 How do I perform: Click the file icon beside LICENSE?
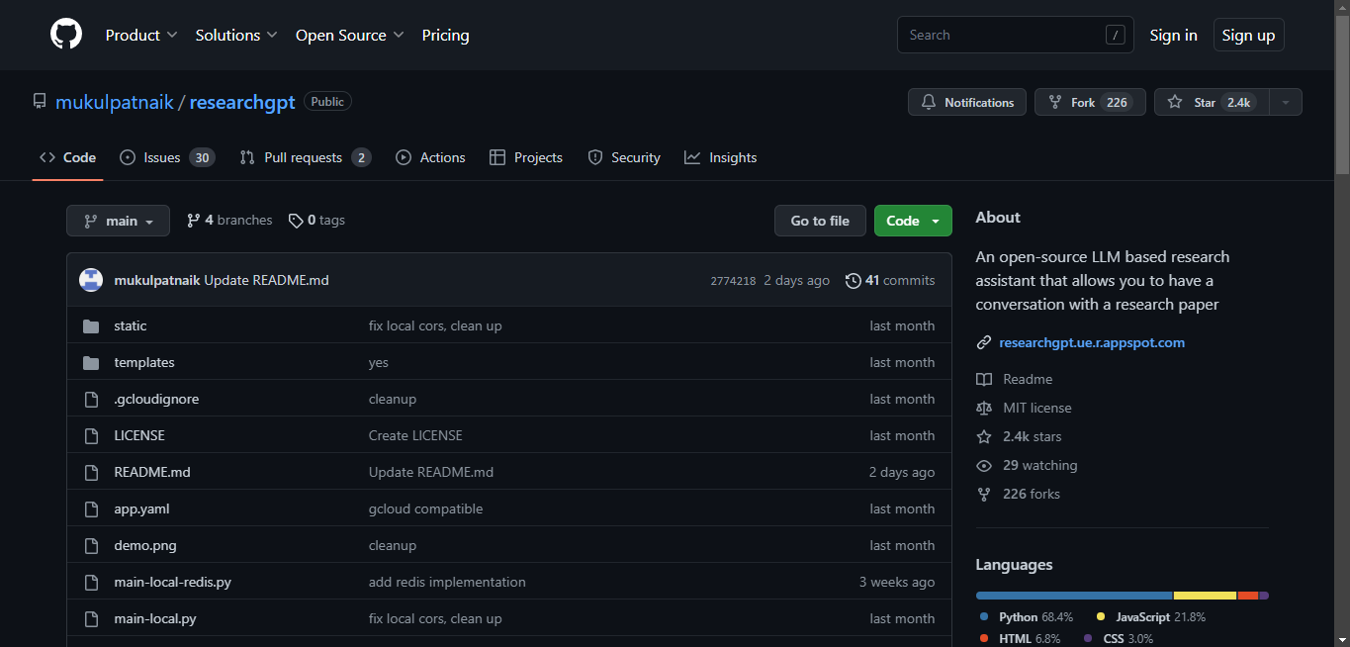(91, 435)
